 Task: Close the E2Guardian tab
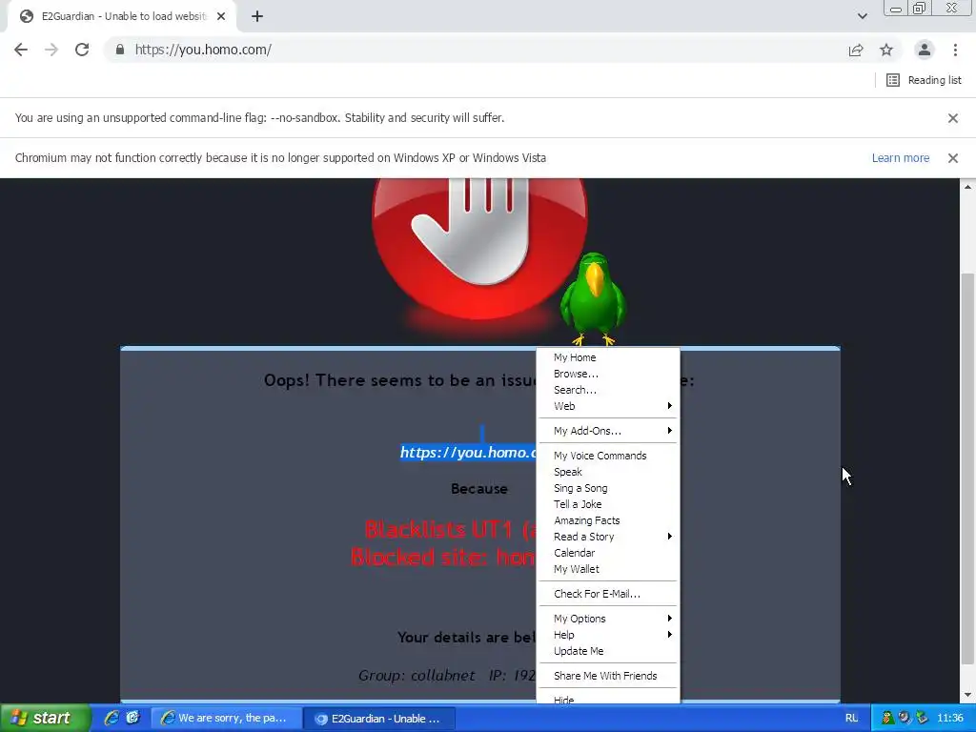[x=221, y=16]
